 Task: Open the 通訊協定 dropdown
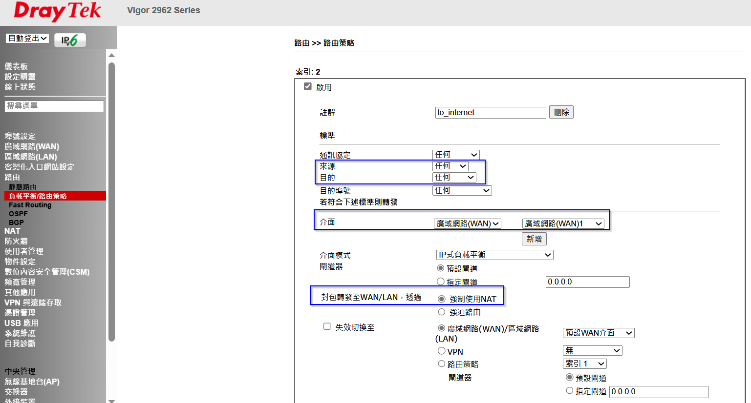click(456, 155)
